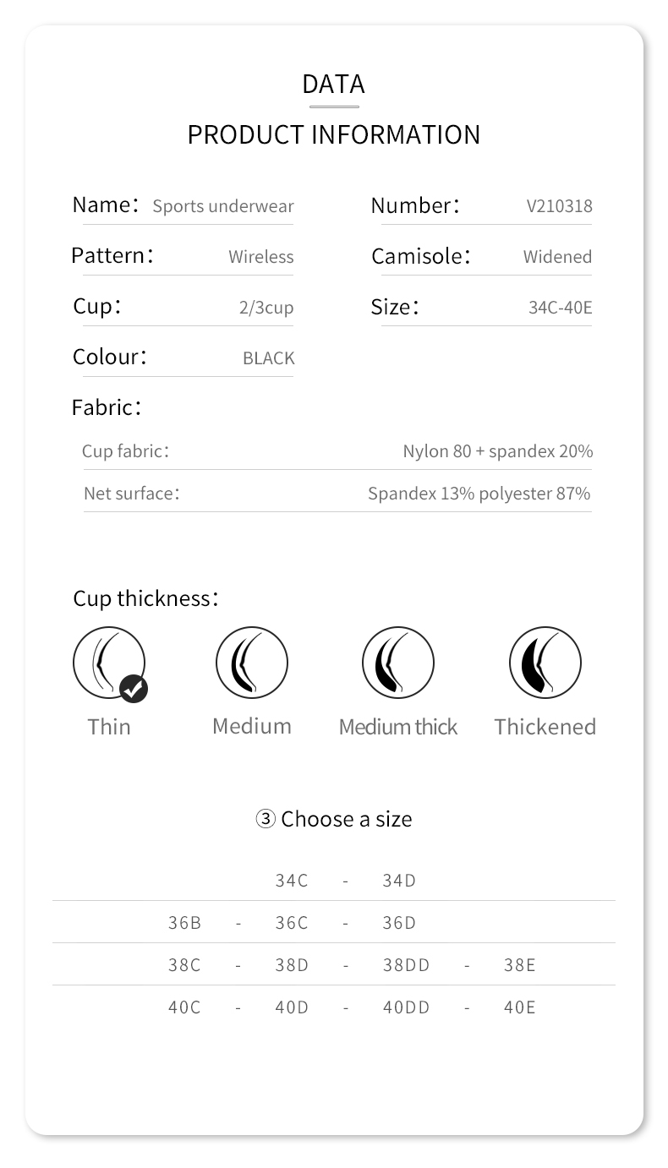Tap size 38DD

(x=406, y=965)
